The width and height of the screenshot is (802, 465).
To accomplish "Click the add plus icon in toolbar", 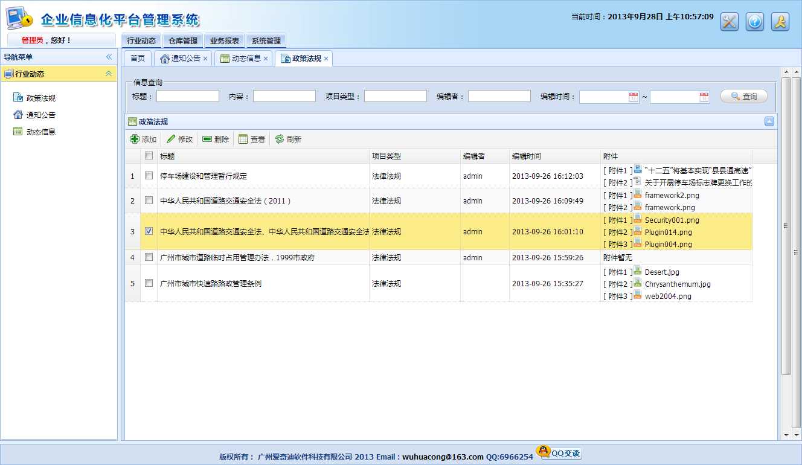I will [135, 139].
